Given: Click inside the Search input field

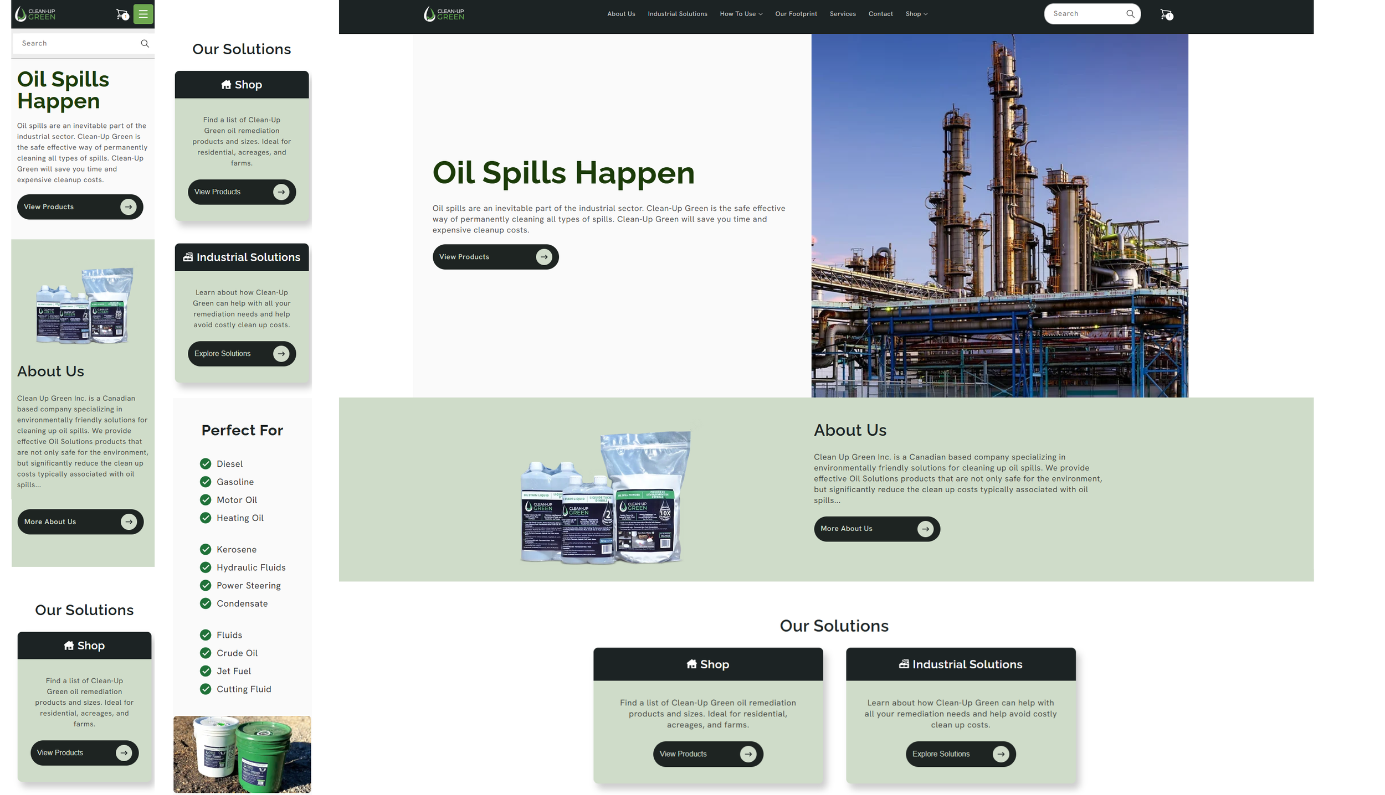Looking at the screenshot, I should click(1086, 13).
